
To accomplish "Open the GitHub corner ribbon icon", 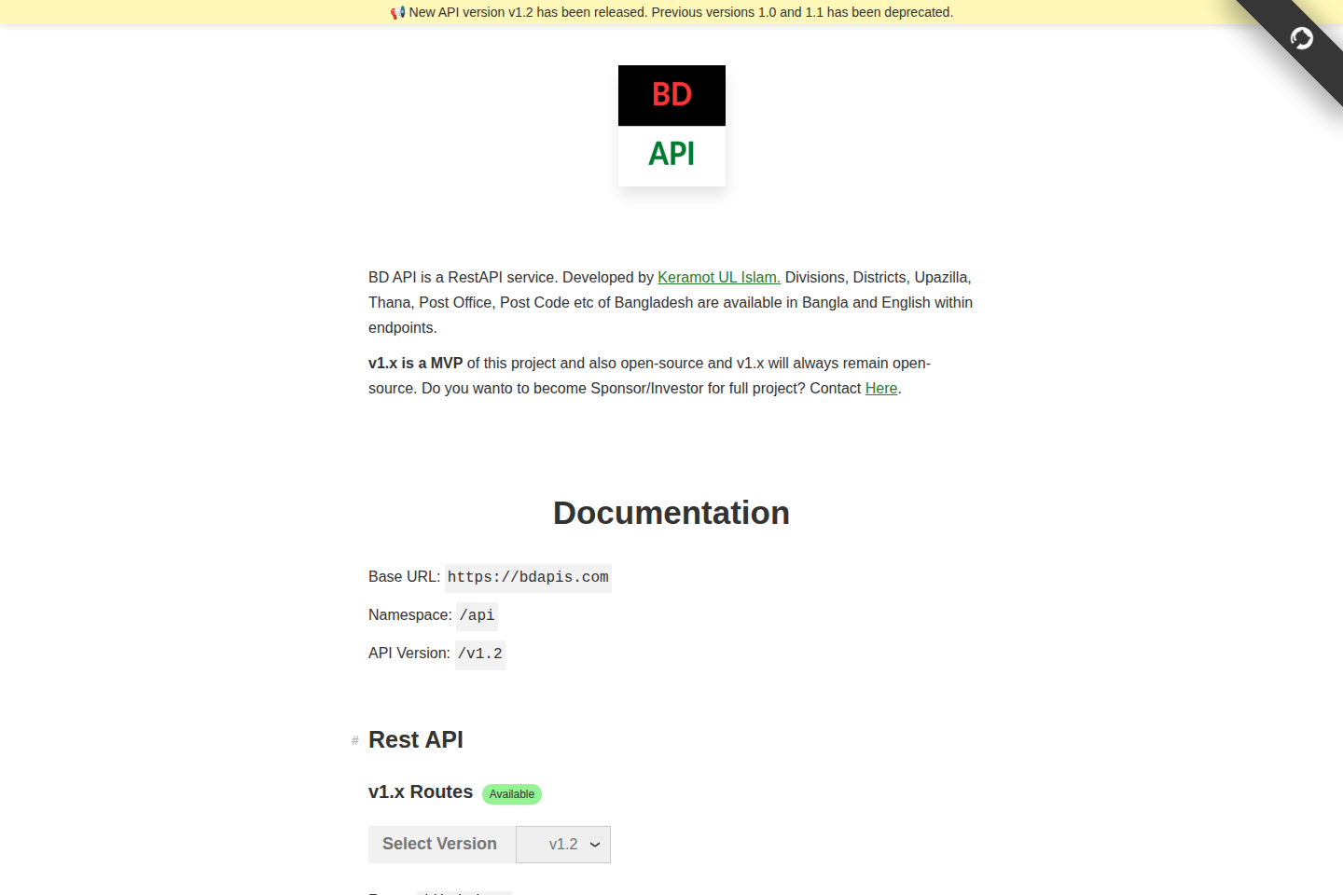I will (x=1301, y=38).
